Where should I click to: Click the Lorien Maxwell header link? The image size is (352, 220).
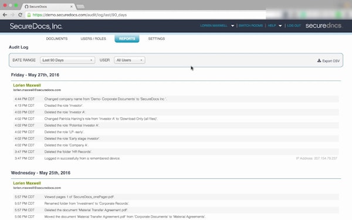point(214,26)
